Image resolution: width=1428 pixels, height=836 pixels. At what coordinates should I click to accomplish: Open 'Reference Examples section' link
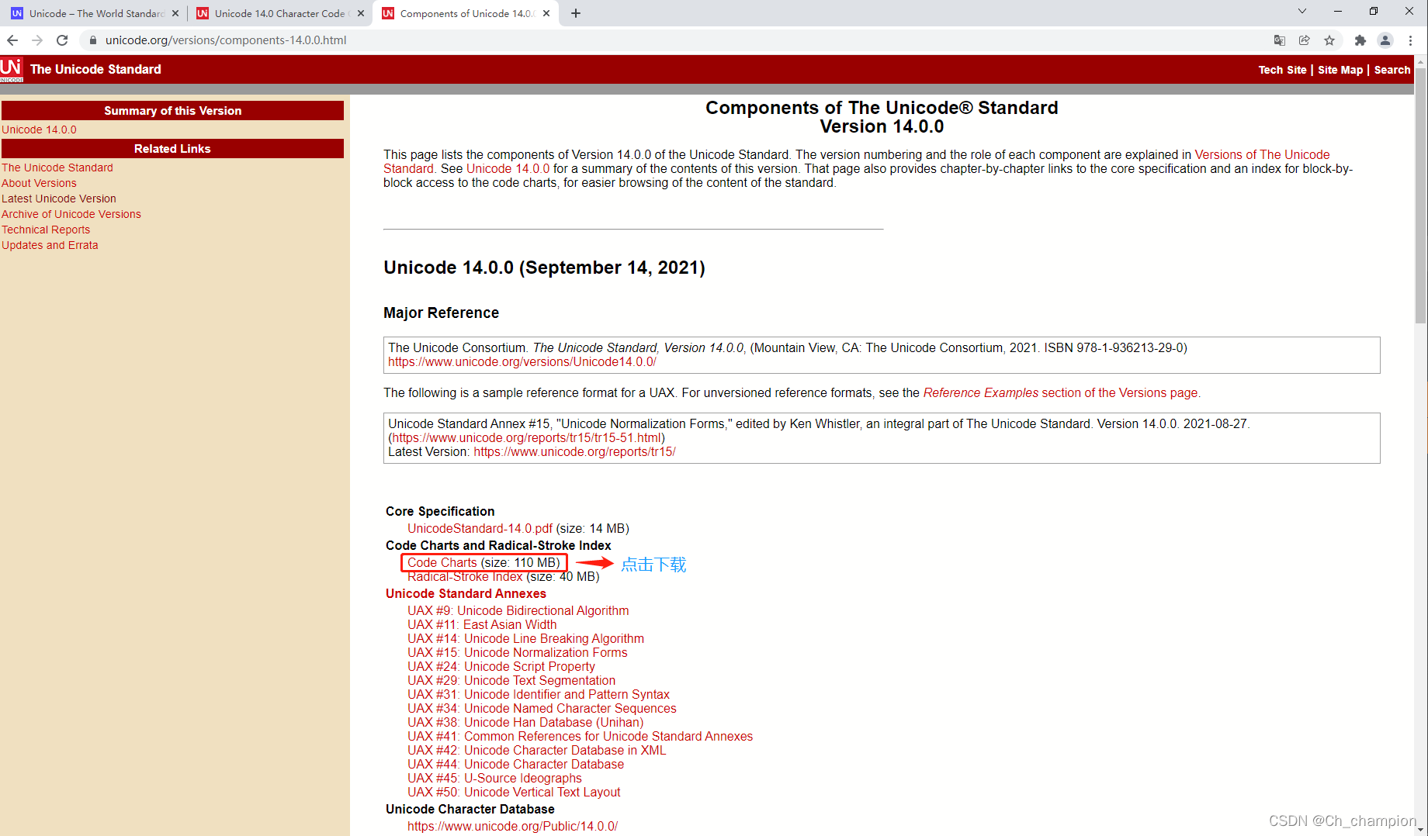tap(1060, 392)
